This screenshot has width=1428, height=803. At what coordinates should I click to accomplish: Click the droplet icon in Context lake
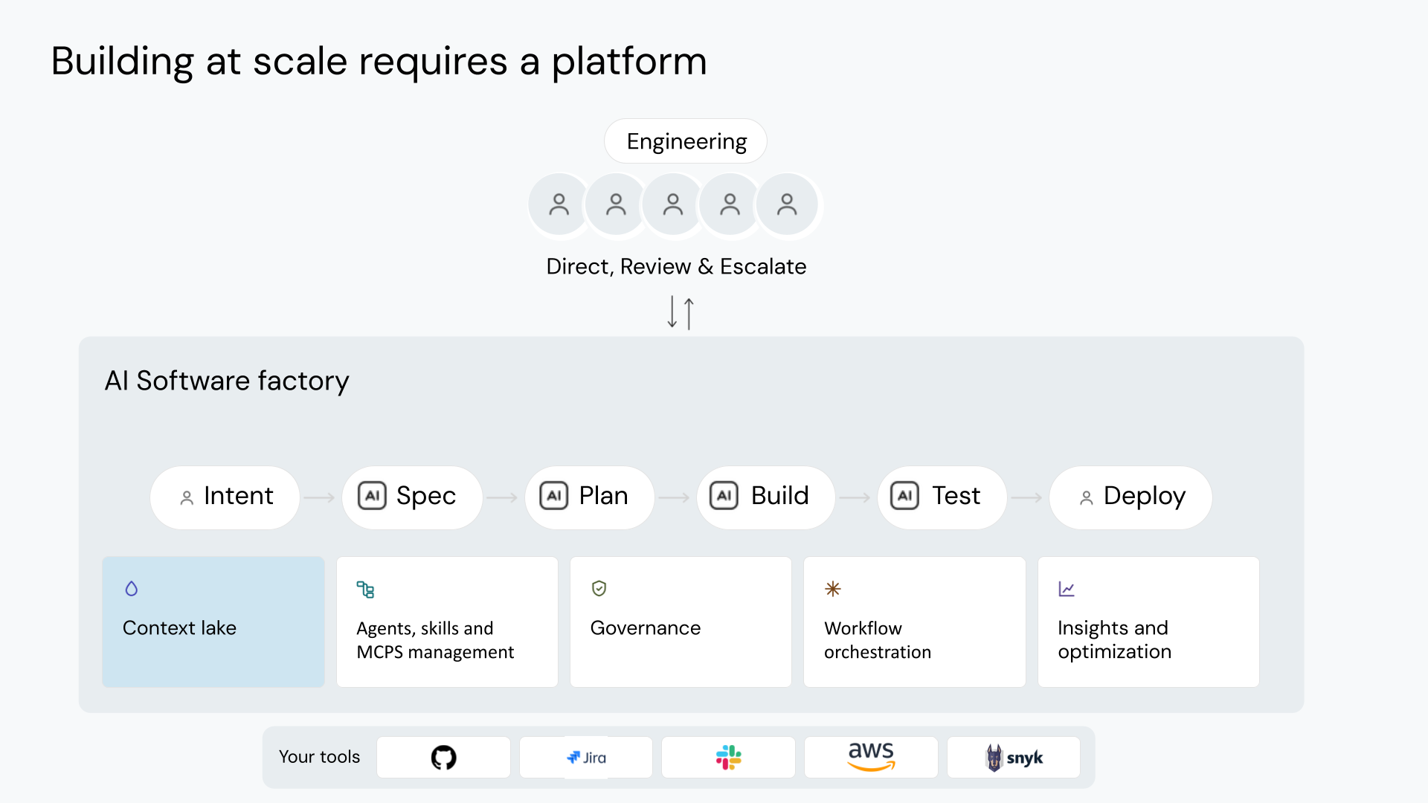point(132,589)
